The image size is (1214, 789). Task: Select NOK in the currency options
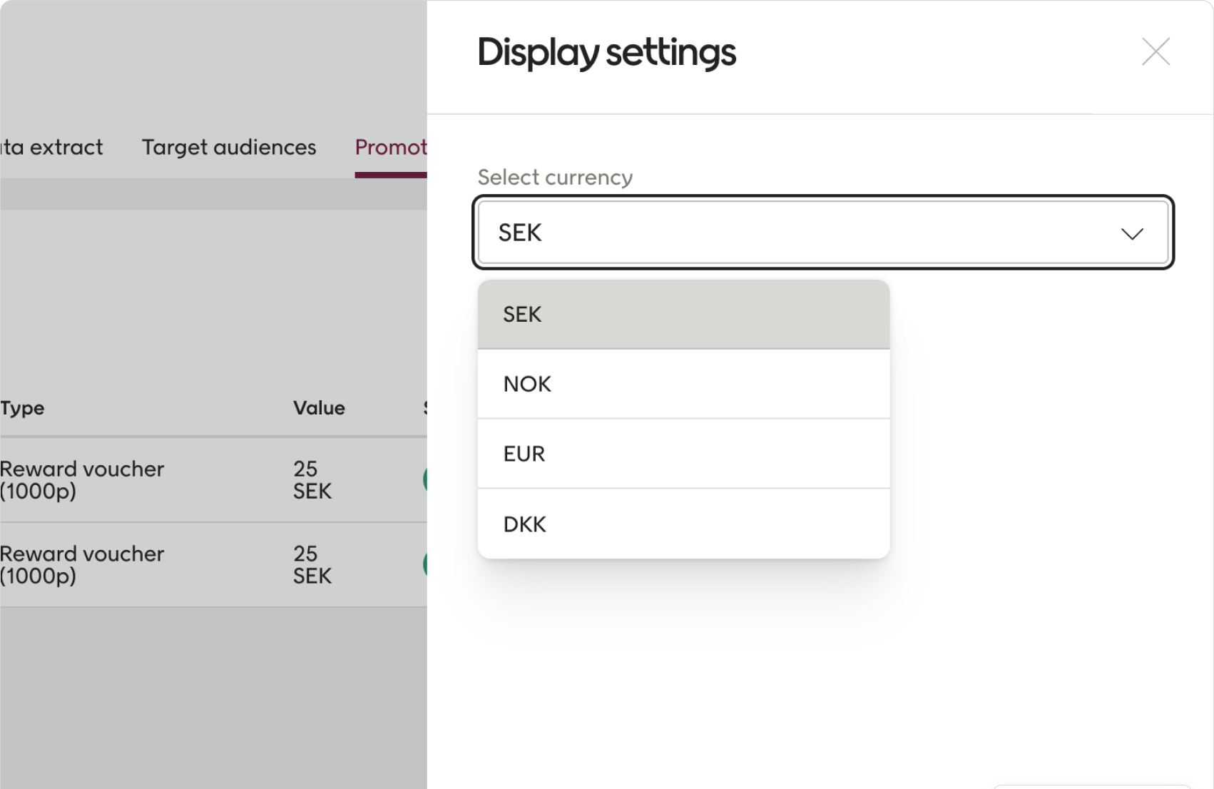point(683,385)
